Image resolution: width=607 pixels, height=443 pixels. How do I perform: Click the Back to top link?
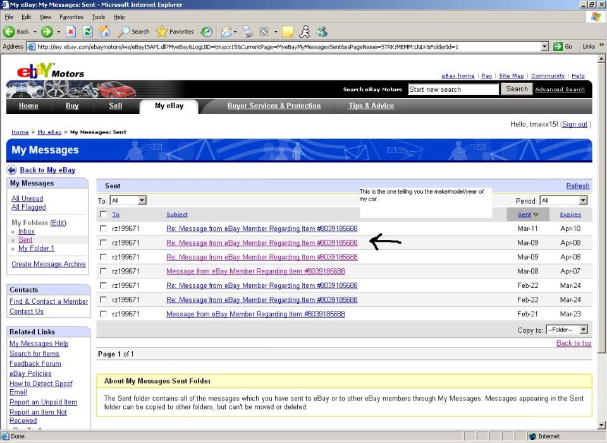573,343
